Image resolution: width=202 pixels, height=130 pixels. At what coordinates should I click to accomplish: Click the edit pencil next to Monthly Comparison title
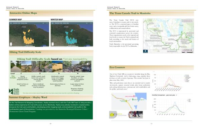tap(176, 95)
